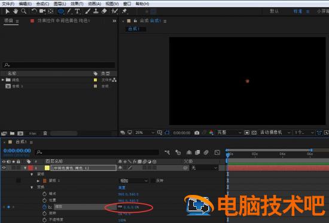This screenshot has height=223, width=329.
Task: Toggle opacity stopwatch
Action: point(44,219)
